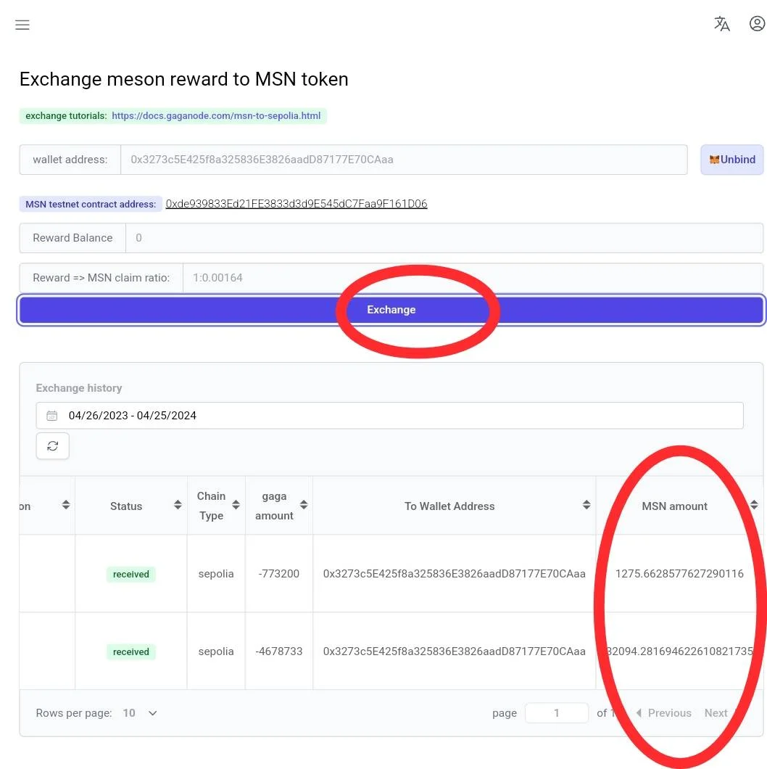The image size is (767, 769).
Task: Open the MSN testnet contract address link
Action: [296, 204]
